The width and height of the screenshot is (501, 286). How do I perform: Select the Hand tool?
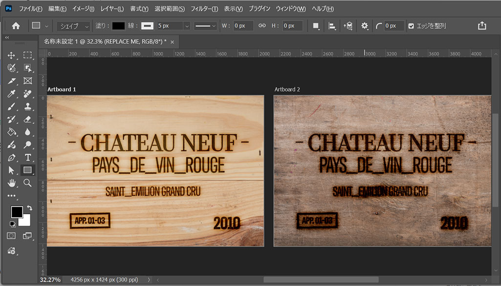(12, 183)
